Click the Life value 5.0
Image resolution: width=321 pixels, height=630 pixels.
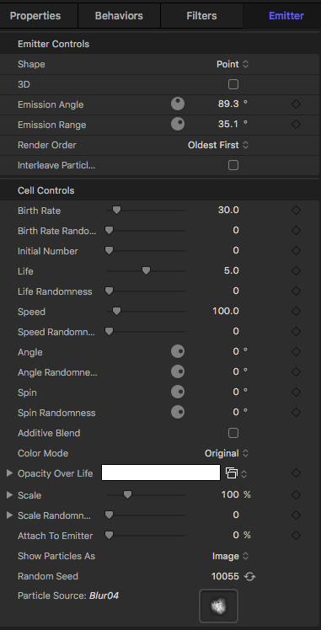(x=231, y=271)
